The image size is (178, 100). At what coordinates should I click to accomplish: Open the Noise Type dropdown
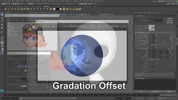[x=154, y=59]
